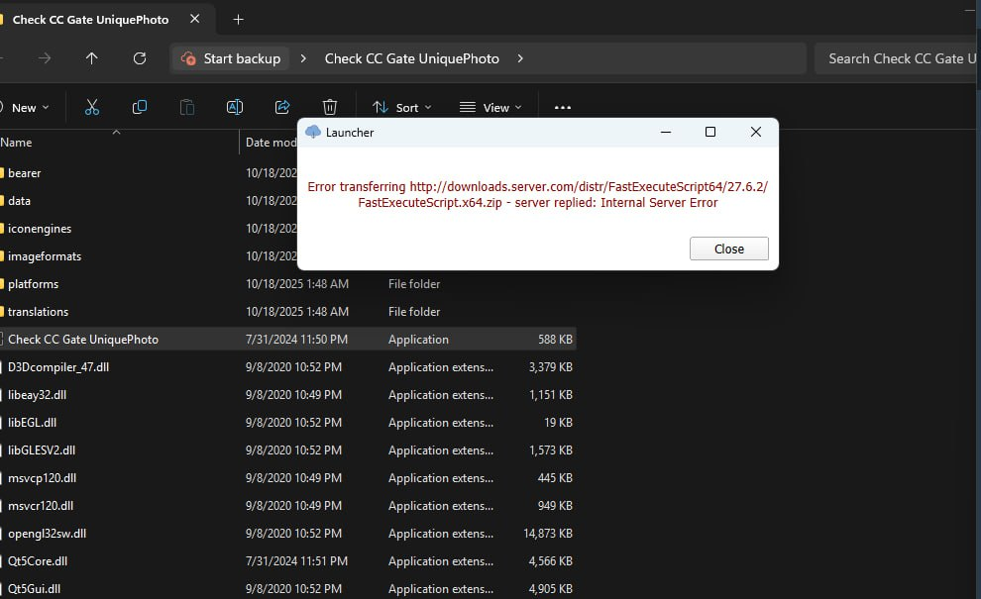
Task: Open a new tab with plus button
Action: click(238, 19)
